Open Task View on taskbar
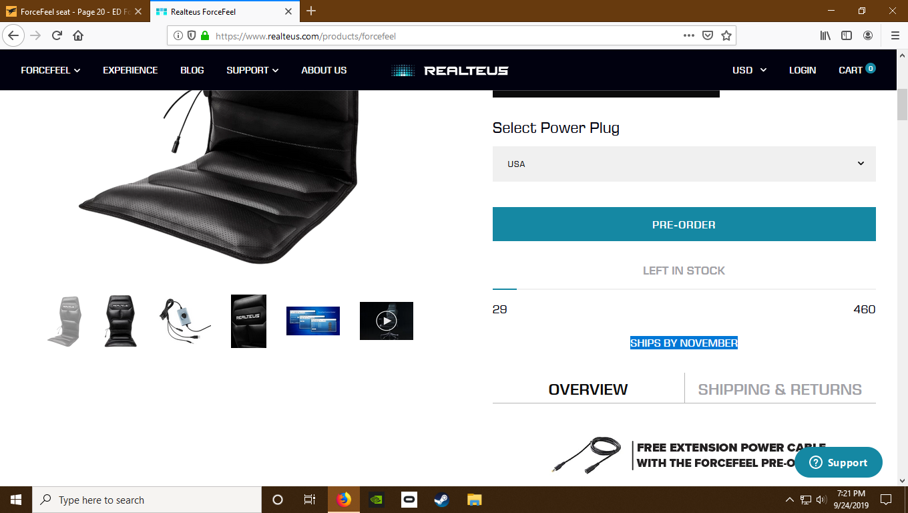 tap(310, 500)
